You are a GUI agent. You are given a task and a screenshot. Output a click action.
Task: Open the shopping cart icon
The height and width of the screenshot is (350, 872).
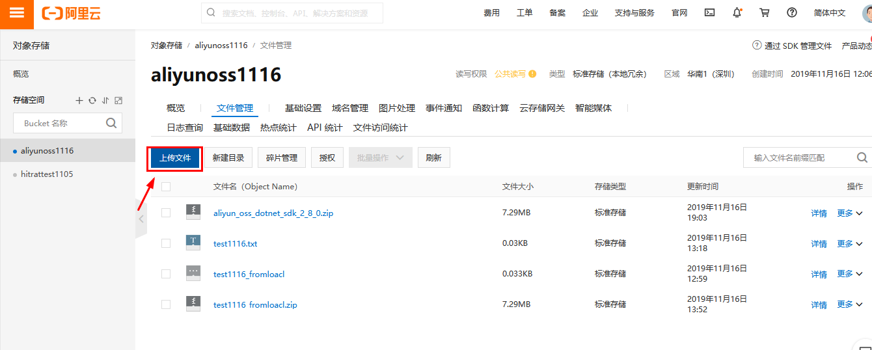click(765, 12)
